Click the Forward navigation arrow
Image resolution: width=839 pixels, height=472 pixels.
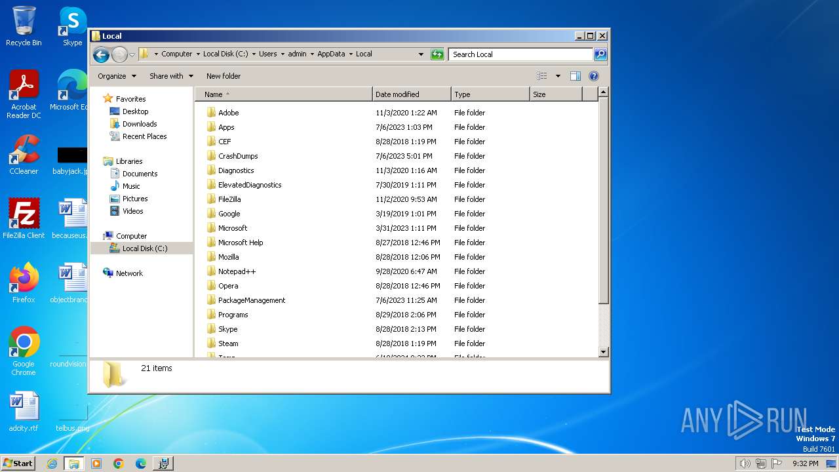pyautogui.click(x=119, y=54)
